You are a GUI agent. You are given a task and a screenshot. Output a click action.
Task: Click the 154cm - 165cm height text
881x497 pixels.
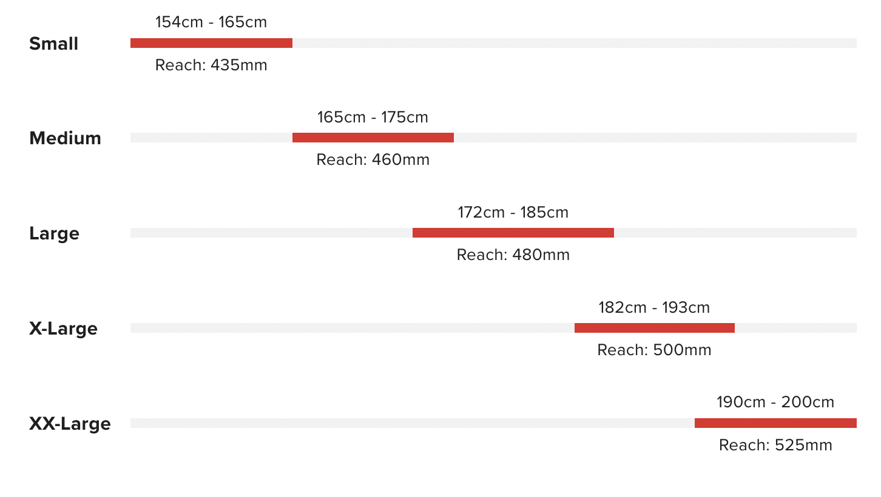[211, 22]
